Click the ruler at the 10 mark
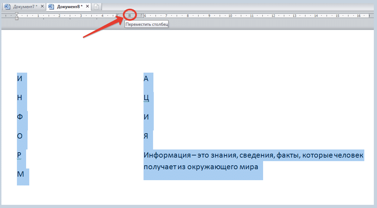The width and height of the screenshot is (377, 208). tap(230, 16)
